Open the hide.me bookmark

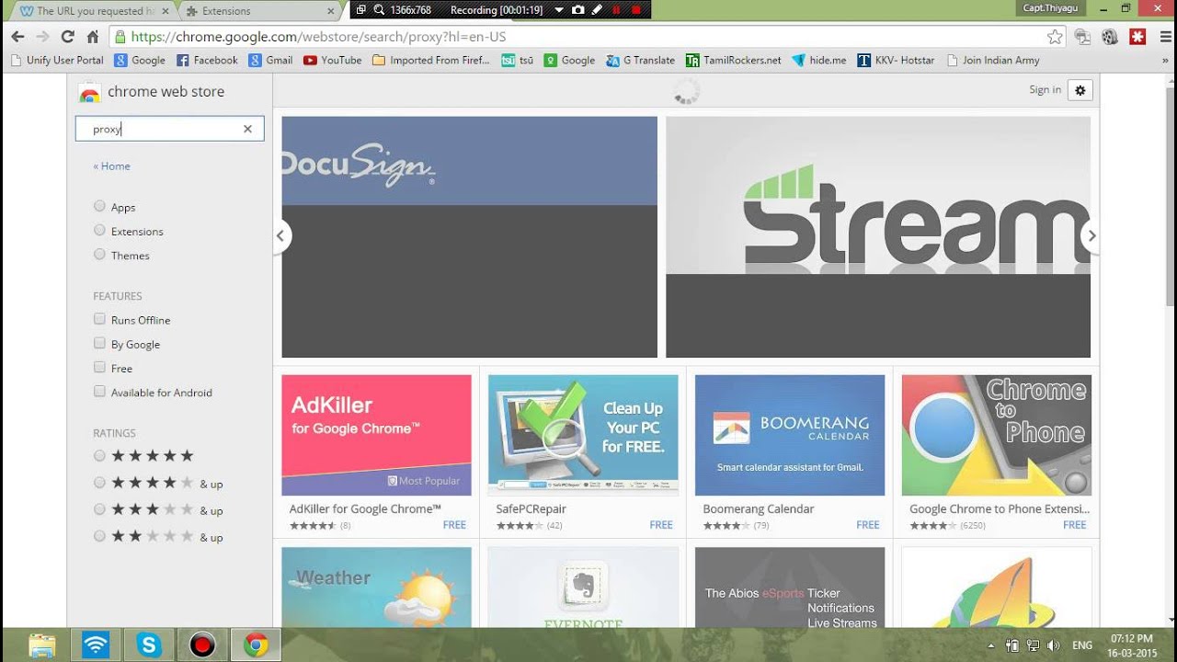(818, 60)
